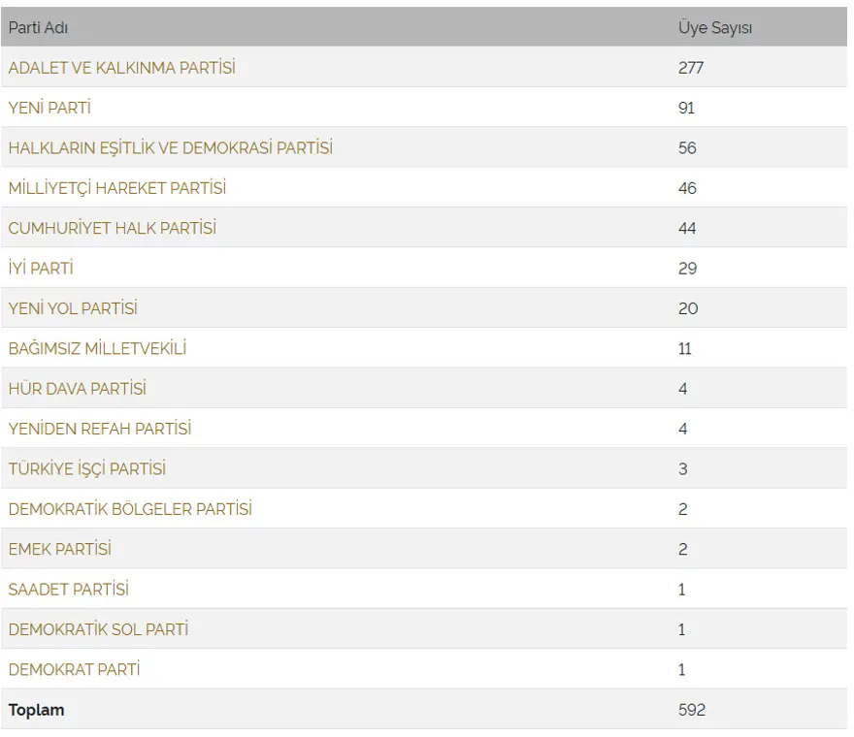Viewport: 854px width, 737px height.
Task: Click member count 277 for AK Parti
Action: [x=691, y=68]
